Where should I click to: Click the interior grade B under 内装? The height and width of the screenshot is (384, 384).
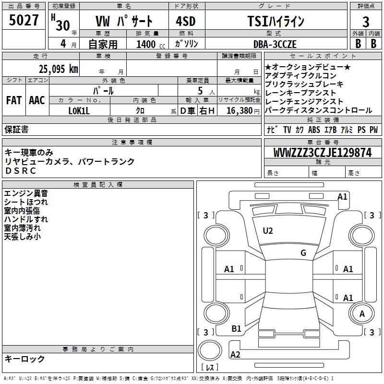373,44
